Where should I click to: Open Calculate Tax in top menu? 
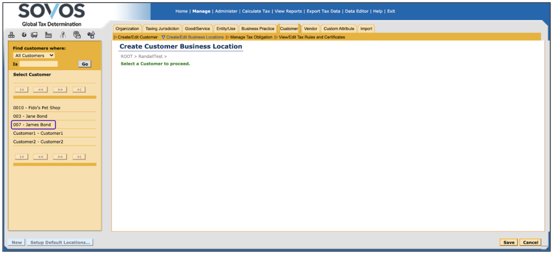[256, 11]
